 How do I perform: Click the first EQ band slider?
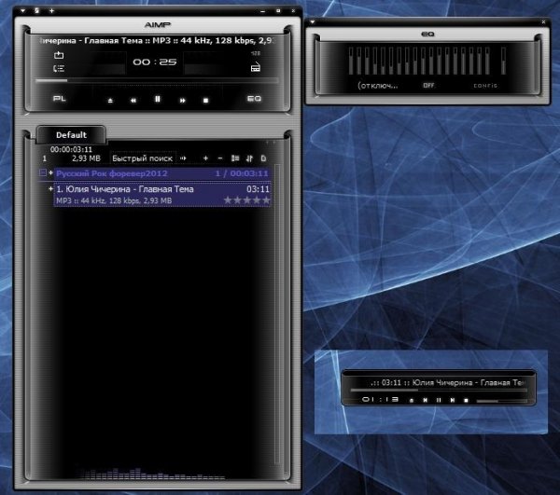(x=351, y=61)
